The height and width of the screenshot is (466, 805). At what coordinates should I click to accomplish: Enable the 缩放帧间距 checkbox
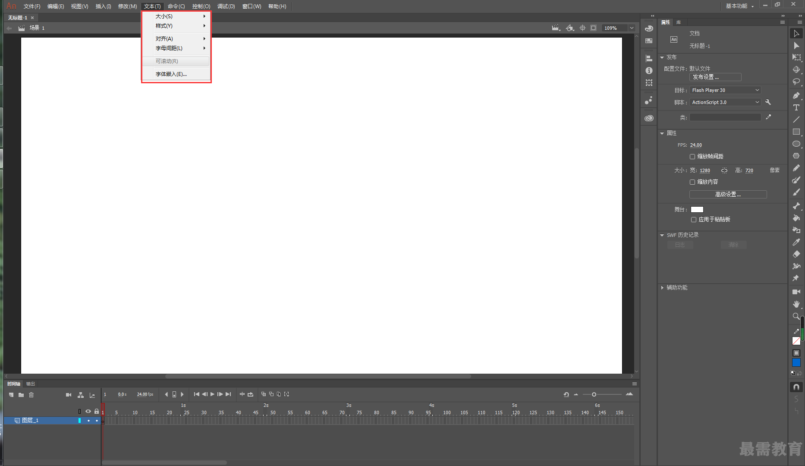(692, 157)
